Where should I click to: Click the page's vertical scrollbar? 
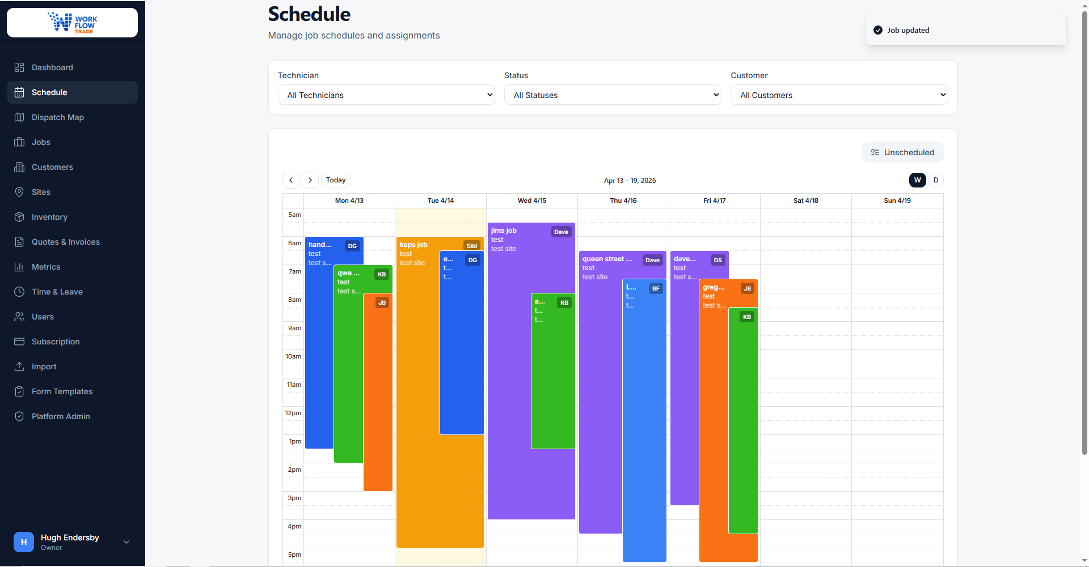click(1084, 232)
